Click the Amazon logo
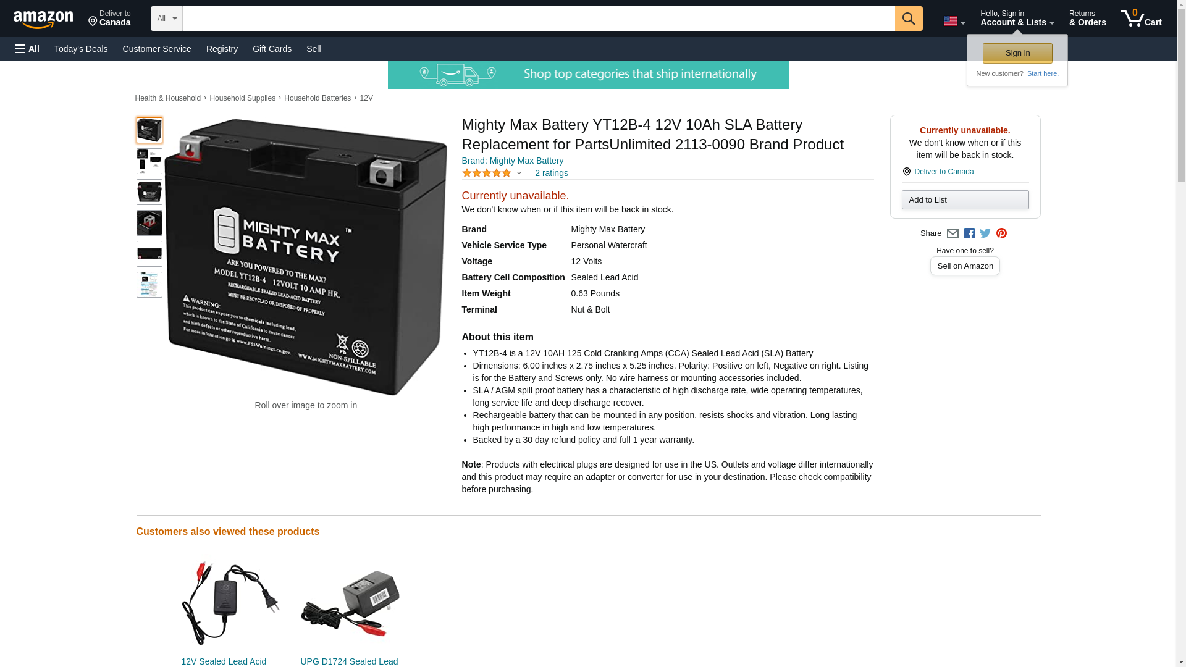This screenshot has height=667, width=1186. pyautogui.click(x=43, y=19)
